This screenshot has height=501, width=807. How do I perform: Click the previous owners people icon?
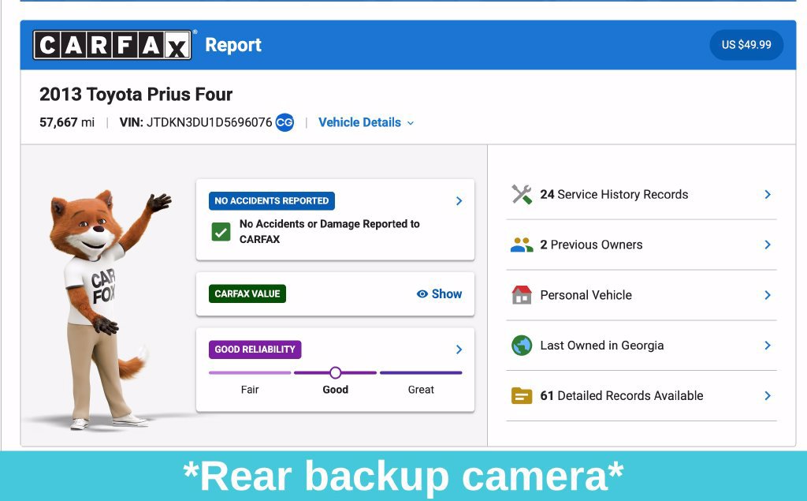(x=522, y=245)
